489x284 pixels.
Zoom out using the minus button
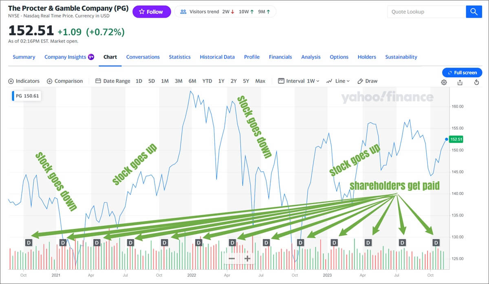pyautogui.click(x=231, y=259)
